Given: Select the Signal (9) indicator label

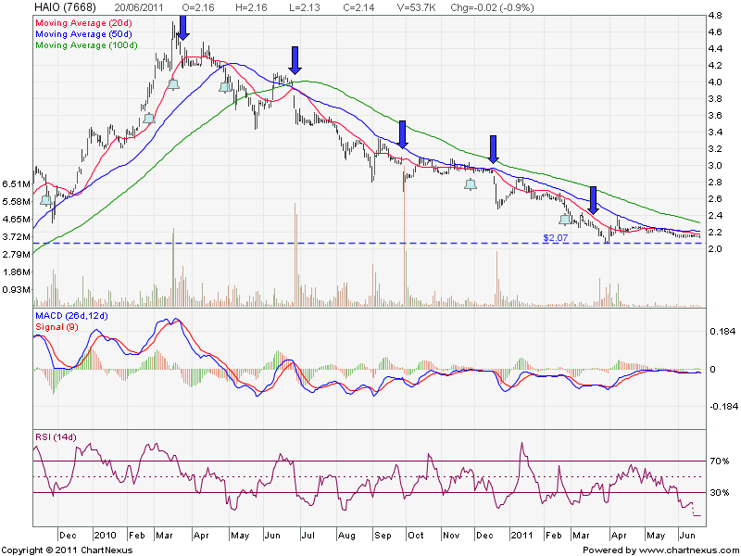Looking at the screenshot, I should [x=57, y=327].
